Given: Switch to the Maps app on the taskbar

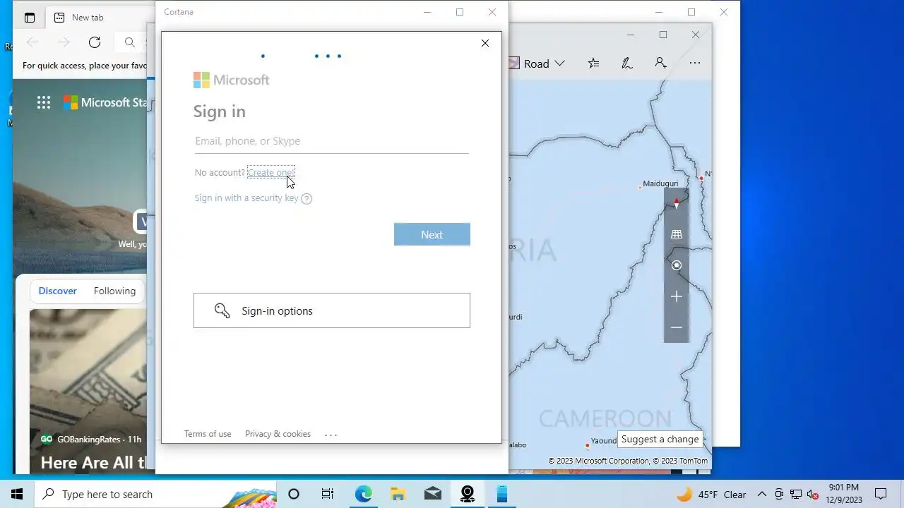Looking at the screenshot, I should pyautogui.click(x=468, y=494).
